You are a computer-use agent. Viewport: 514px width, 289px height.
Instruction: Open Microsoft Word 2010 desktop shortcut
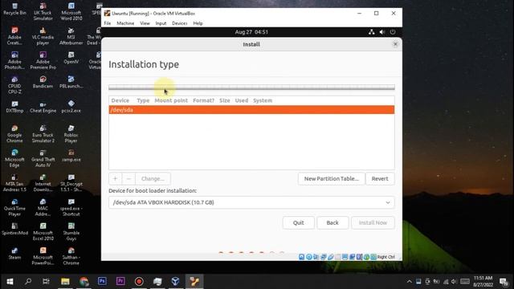pyautogui.click(x=71, y=12)
